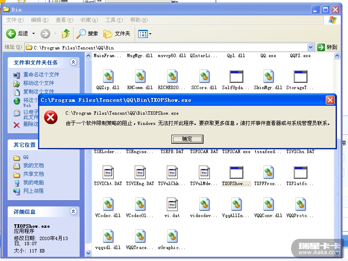Go up one folder level icon

tap(66, 34)
